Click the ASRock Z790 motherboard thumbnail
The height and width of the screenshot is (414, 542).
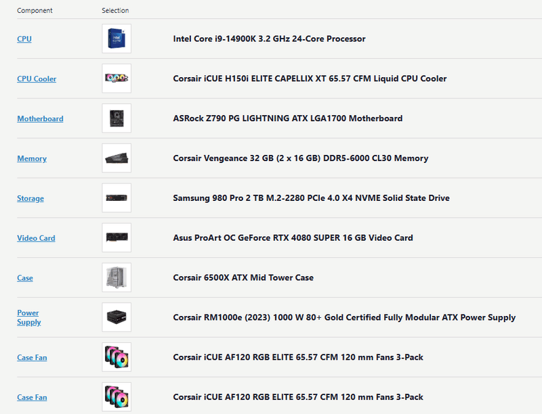(116, 118)
